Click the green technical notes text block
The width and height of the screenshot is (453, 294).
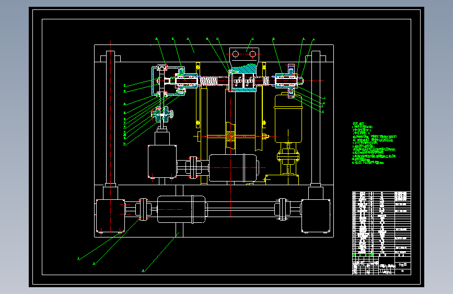[374, 143]
